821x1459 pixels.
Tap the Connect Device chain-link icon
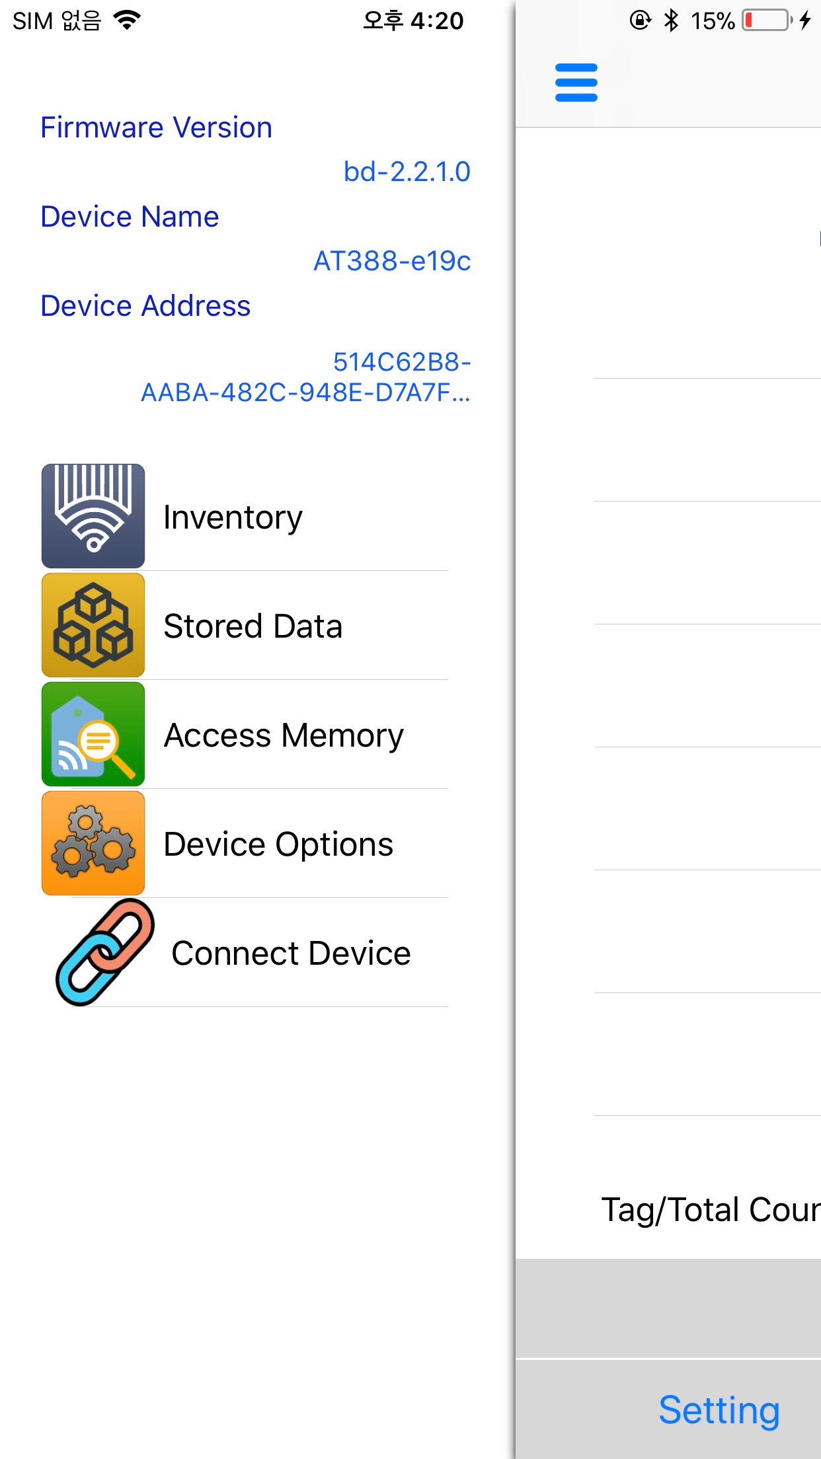(105, 952)
